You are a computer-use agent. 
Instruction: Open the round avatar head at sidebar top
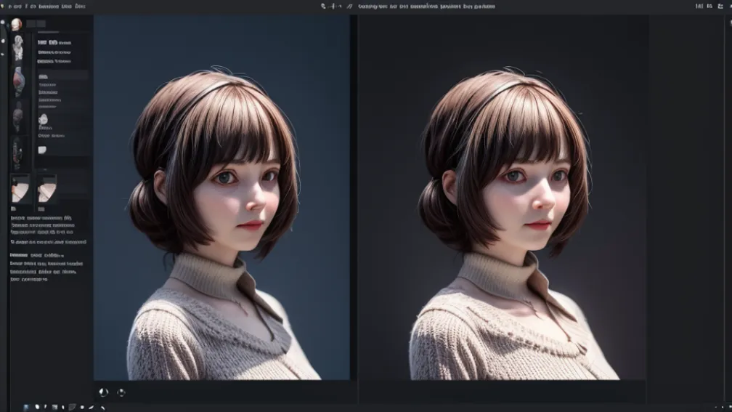(16, 24)
